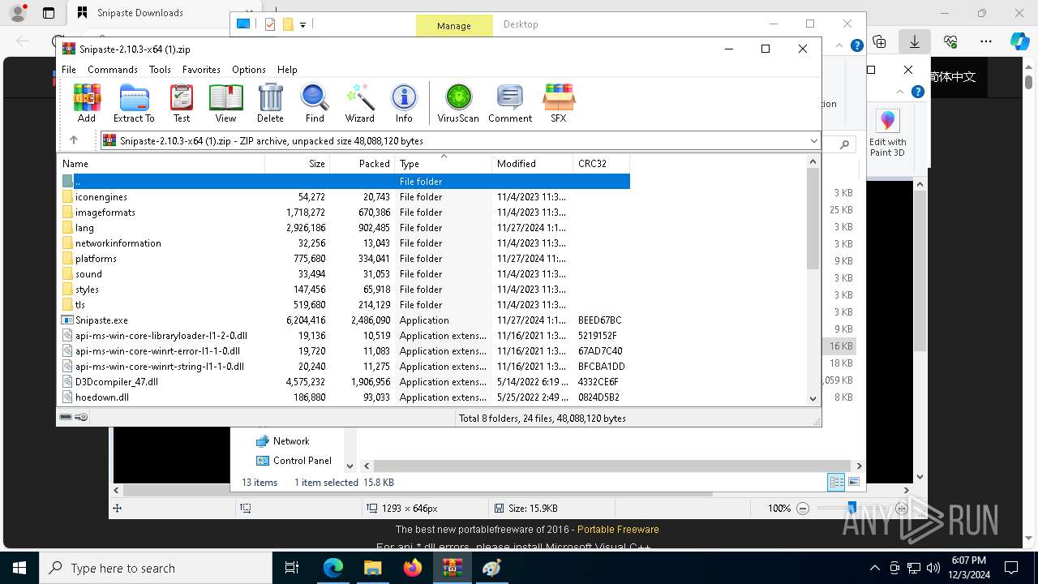The image size is (1038, 584).
Task: Click the key icon in WinRAR status bar
Action: point(81,417)
